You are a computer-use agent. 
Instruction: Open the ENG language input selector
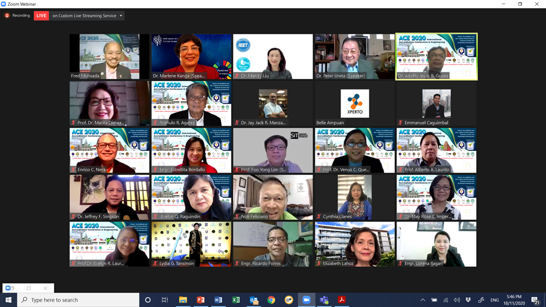point(494,300)
